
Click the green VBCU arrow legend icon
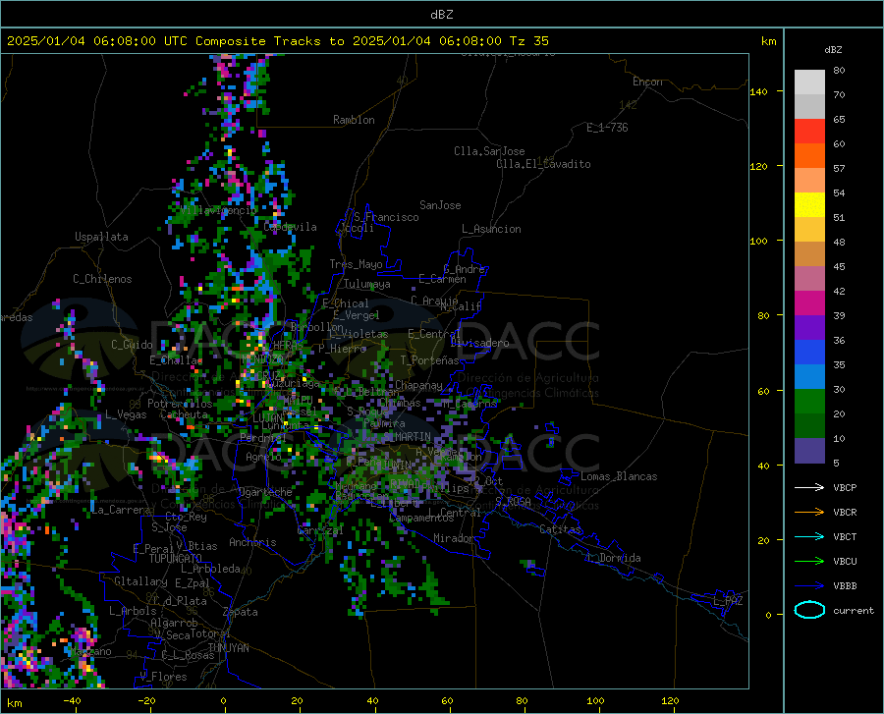click(809, 562)
